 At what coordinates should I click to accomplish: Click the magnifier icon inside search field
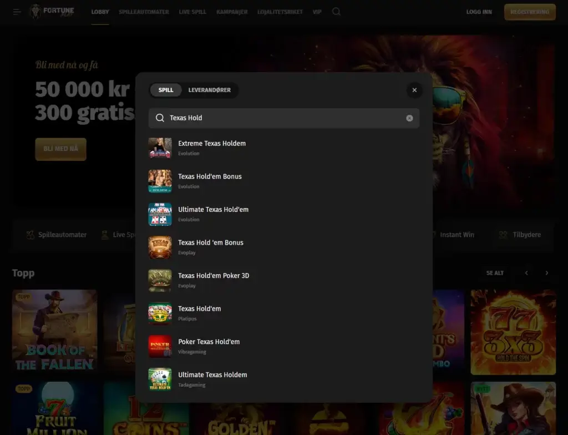(x=160, y=118)
